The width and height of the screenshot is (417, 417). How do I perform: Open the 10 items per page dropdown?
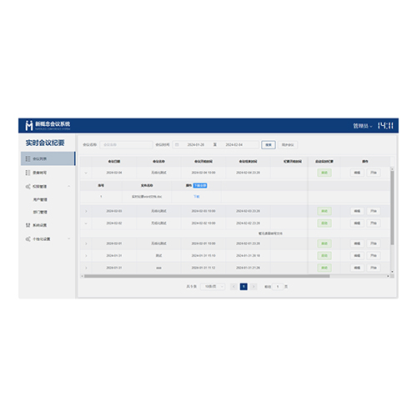[x=213, y=287]
